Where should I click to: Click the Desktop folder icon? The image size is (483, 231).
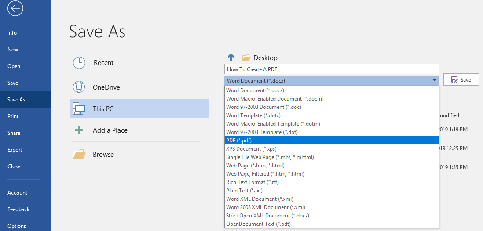point(246,58)
